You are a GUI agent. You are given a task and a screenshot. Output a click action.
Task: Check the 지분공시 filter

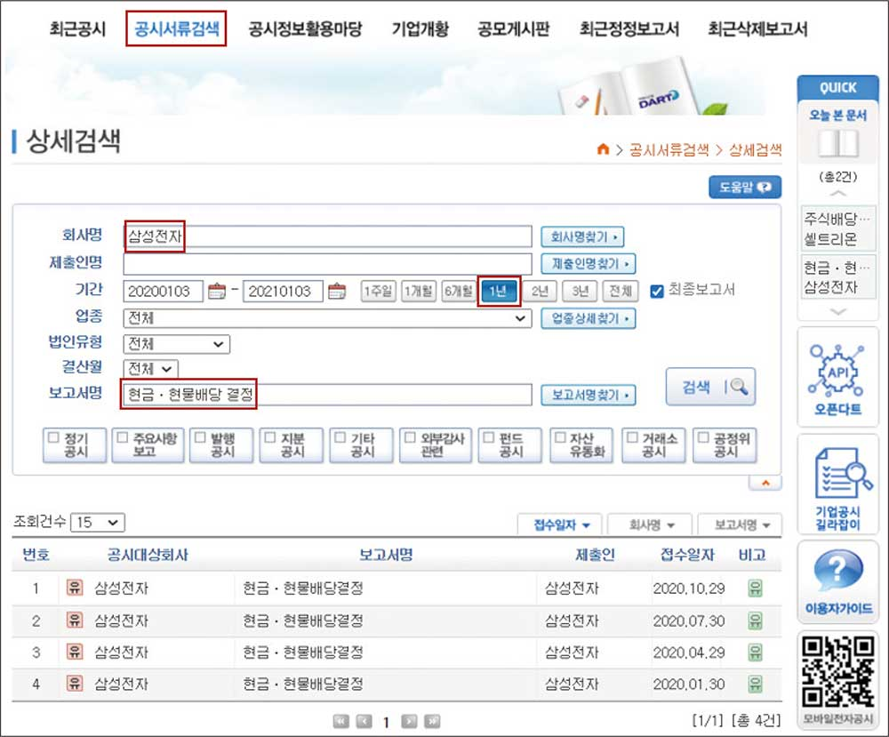click(270, 437)
